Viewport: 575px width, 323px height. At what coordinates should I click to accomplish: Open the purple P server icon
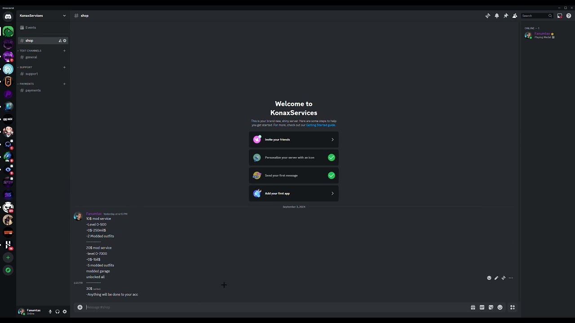(x=8, y=94)
